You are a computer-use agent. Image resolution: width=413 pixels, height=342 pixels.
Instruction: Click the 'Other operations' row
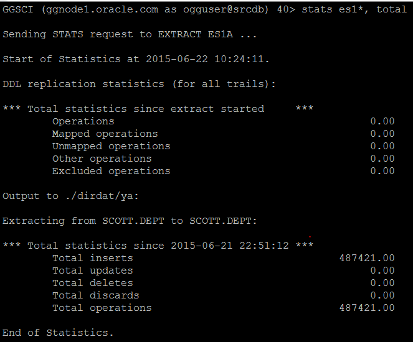(102, 159)
